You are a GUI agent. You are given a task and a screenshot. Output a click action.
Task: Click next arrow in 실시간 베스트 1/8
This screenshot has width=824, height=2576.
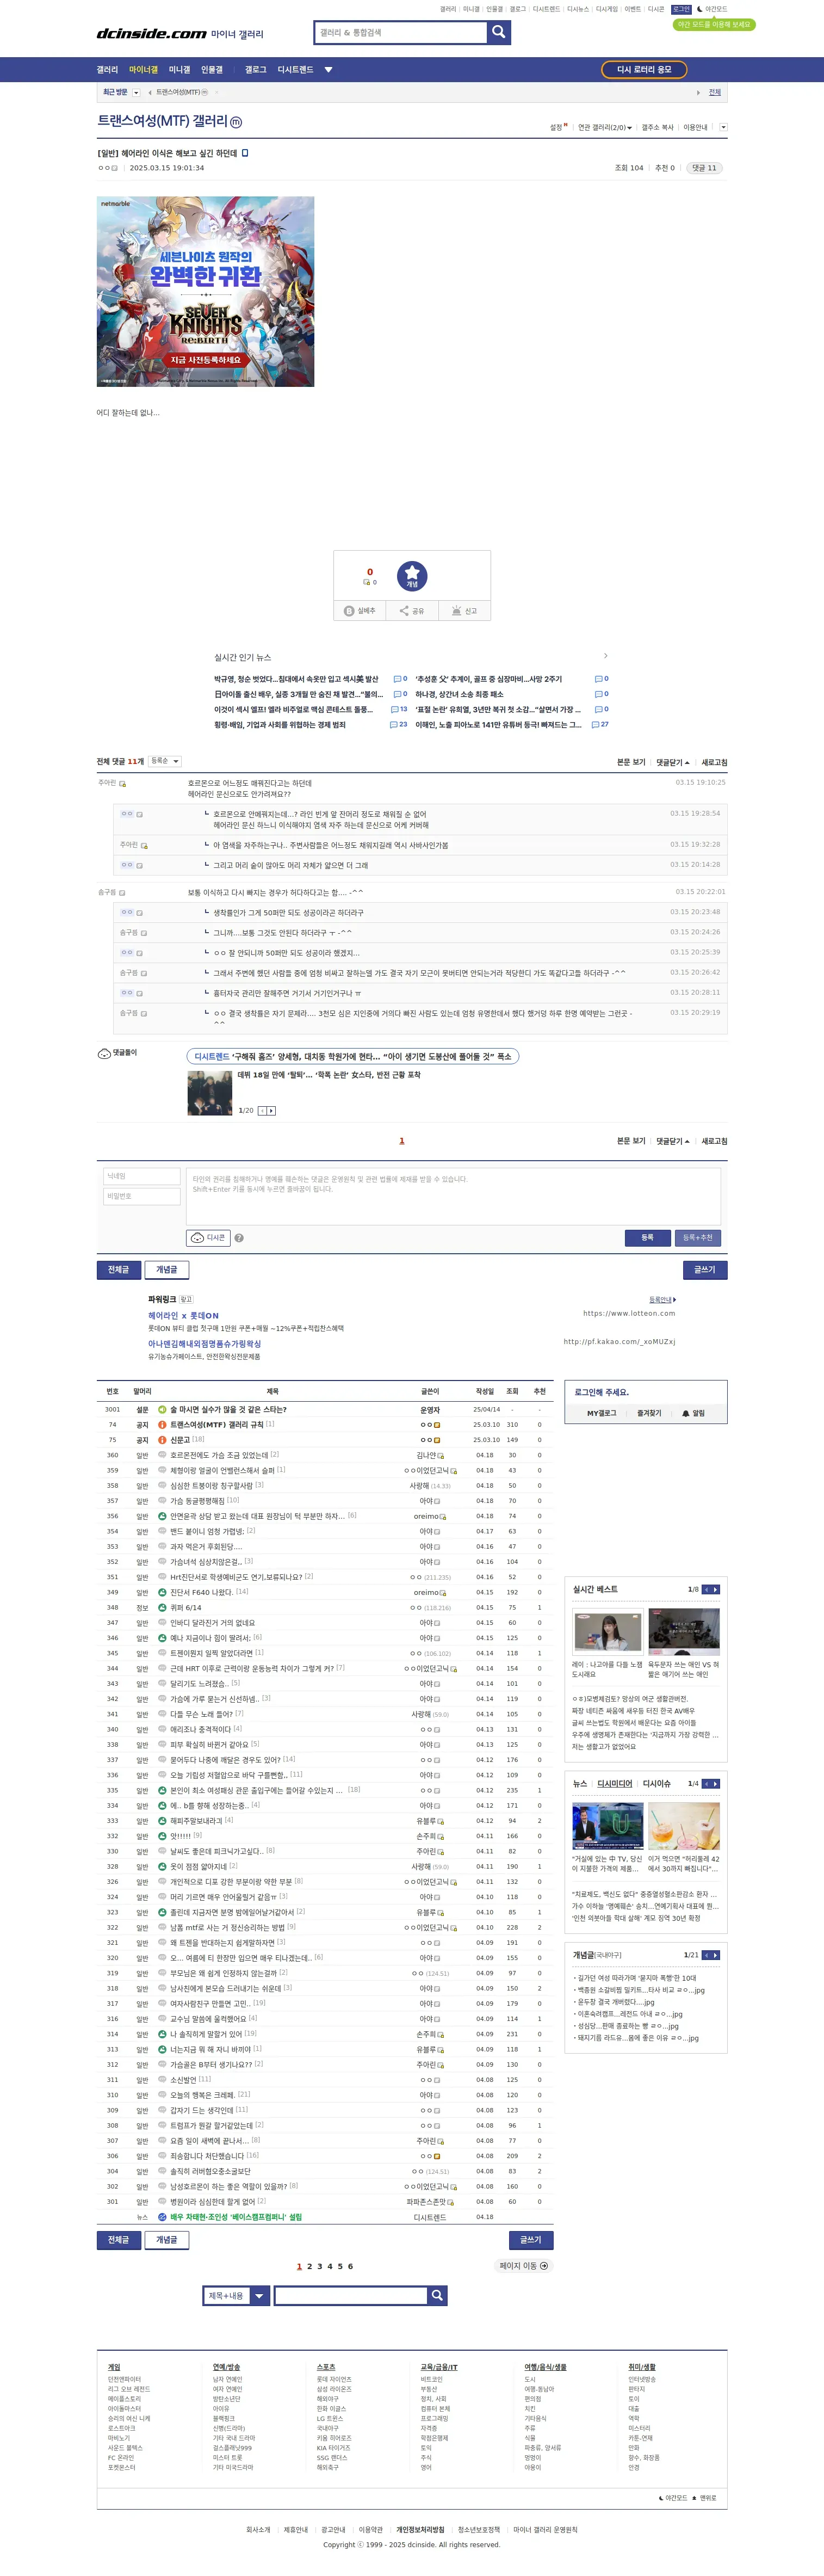(715, 1589)
